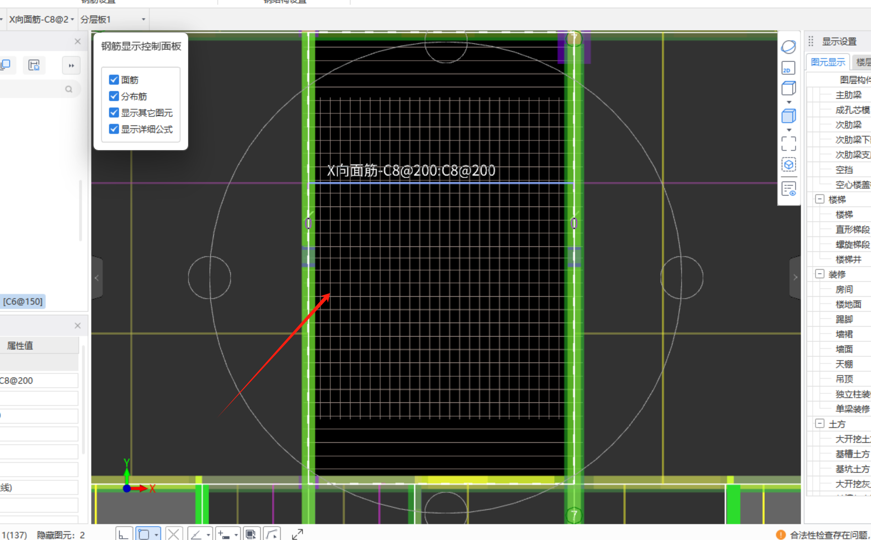The image size is (871, 540).
Task: Uncheck the 分布筋 checkbox
Action: click(x=114, y=96)
